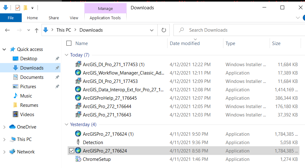Click the ArcGIS_Pro_271_176643 installer icon

click(78, 115)
